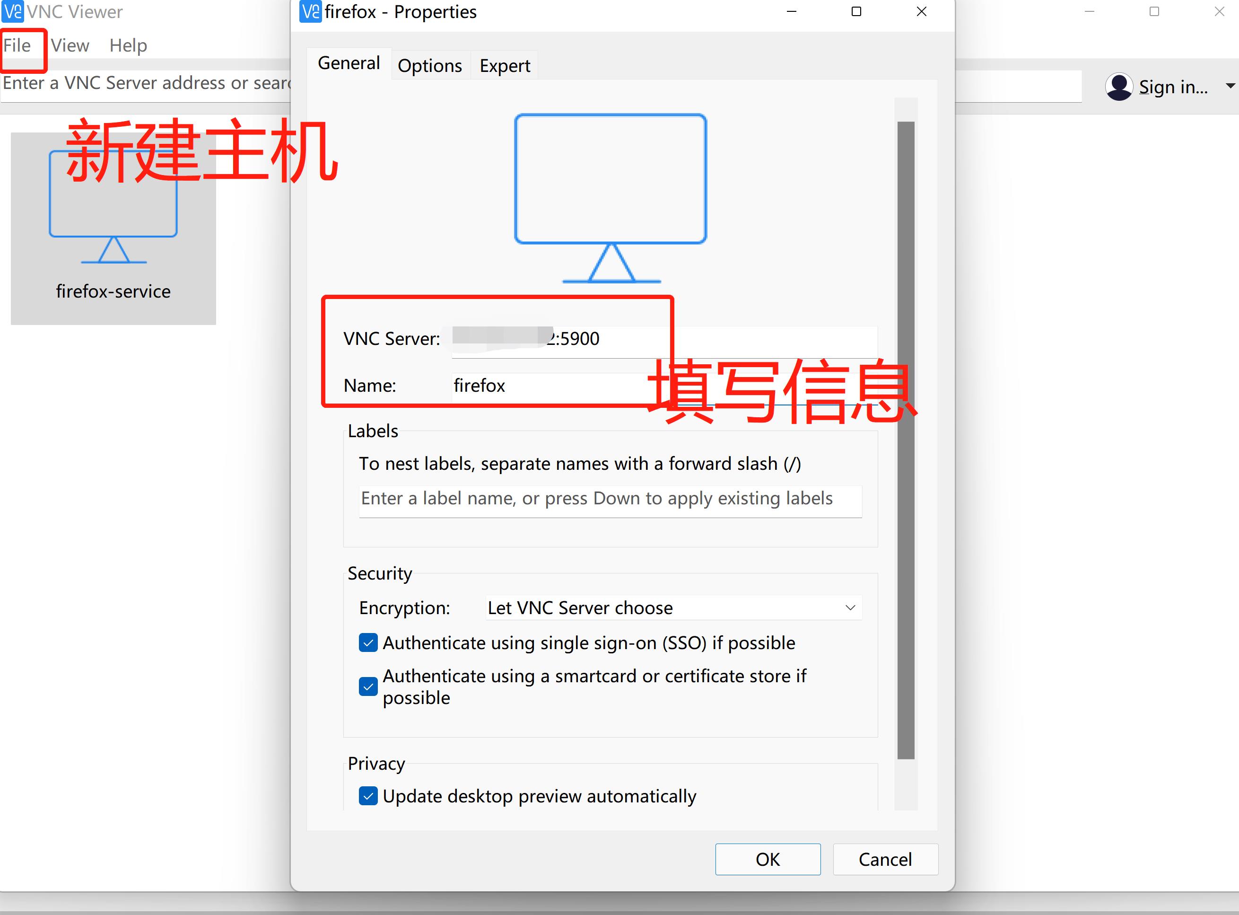Maximize the VNC Viewer main window
This screenshot has height=915, width=1239.
[x=1154, y=12]
